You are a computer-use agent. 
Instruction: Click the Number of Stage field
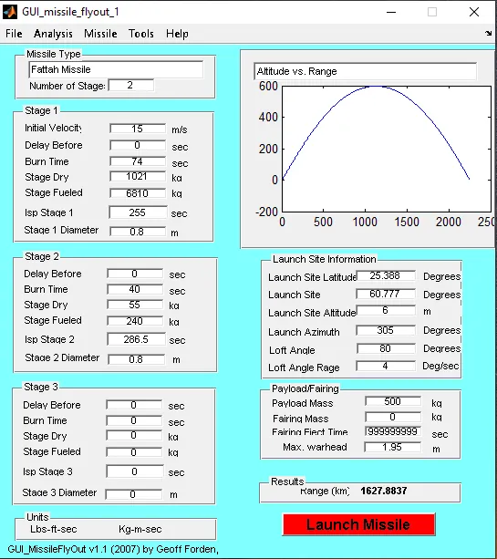131,85
